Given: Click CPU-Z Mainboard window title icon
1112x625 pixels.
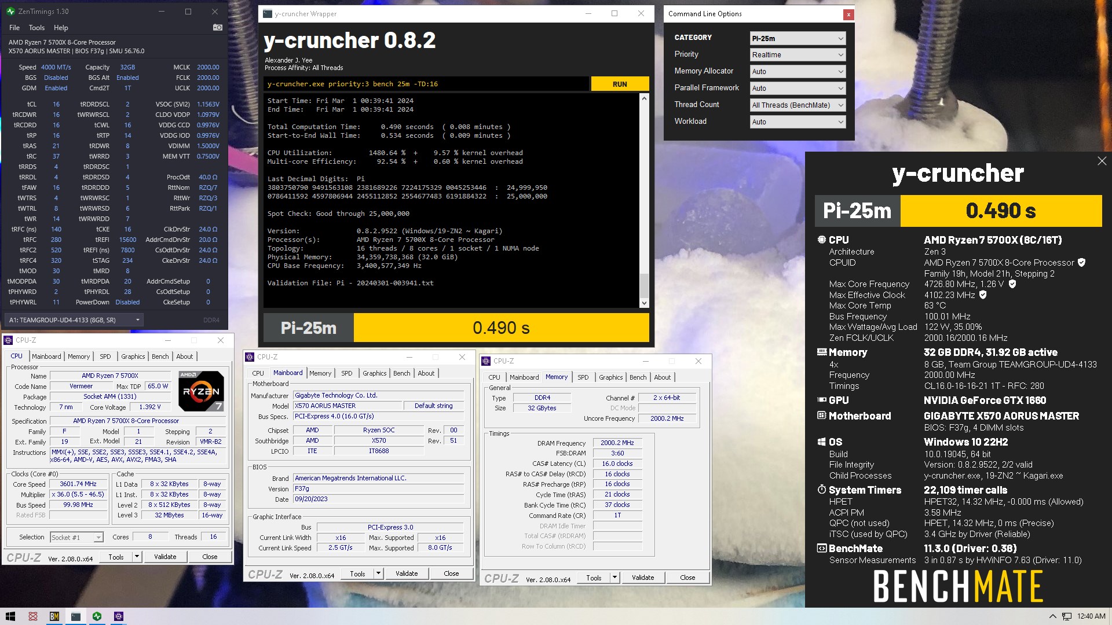Looking at the screenshot, I should pos(249,357).
